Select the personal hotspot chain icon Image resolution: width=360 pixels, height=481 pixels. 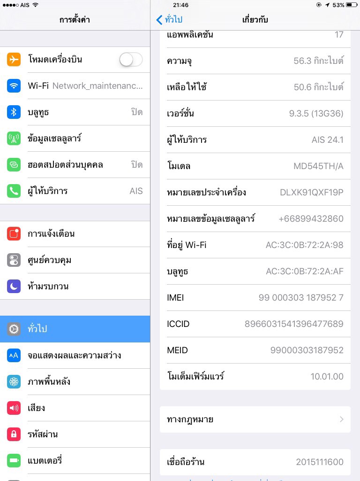pyautogui.click(x=14, y=165)
